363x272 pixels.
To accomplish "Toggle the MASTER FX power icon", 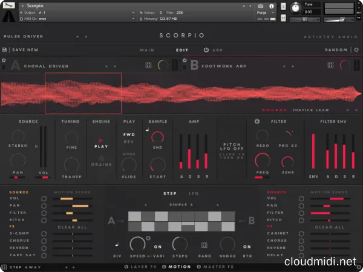I will point(198,267).
